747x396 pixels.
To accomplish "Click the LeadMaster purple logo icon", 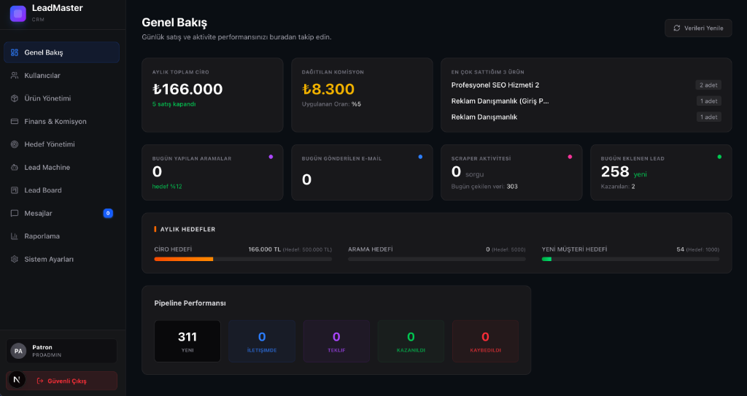I will (x=18, y=13).
